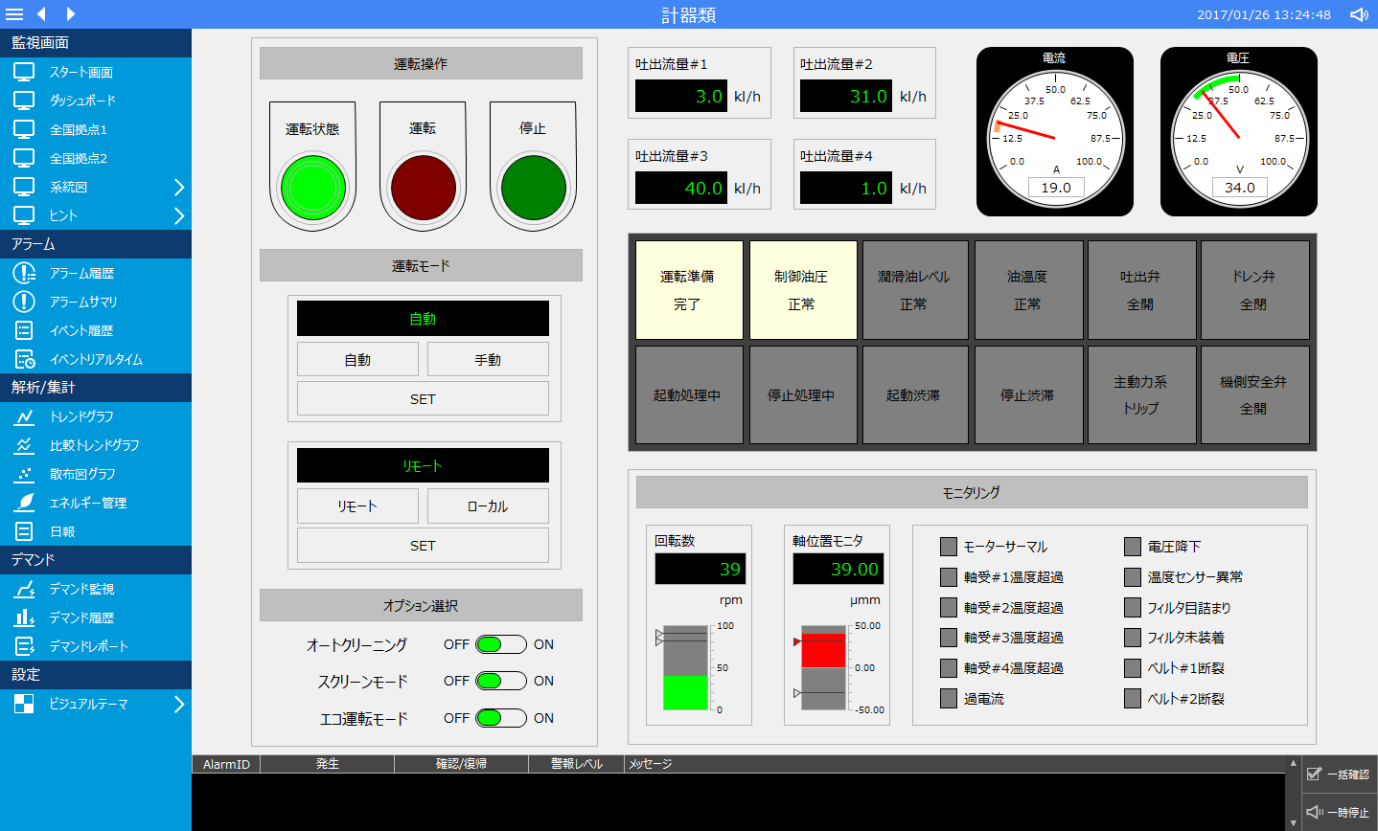Check the 一括確認 checkbox
The image size is (1378, 831).
pos(1314,774)
